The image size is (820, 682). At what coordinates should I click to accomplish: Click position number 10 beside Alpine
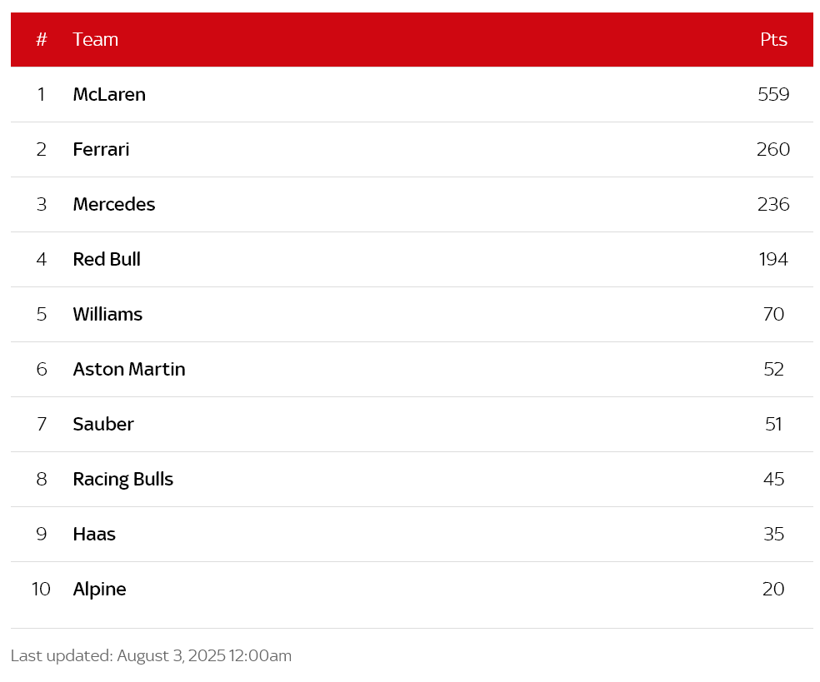click(41, 589)
